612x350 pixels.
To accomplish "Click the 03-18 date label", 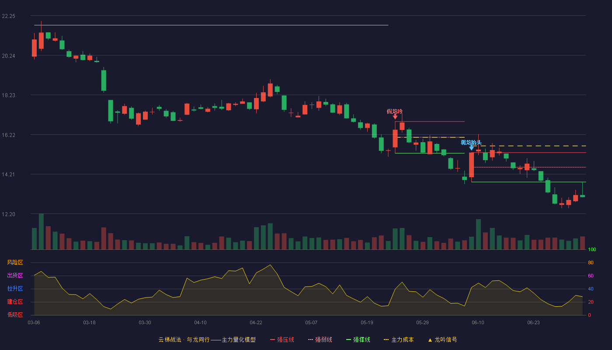I will [x=89, y=322].
